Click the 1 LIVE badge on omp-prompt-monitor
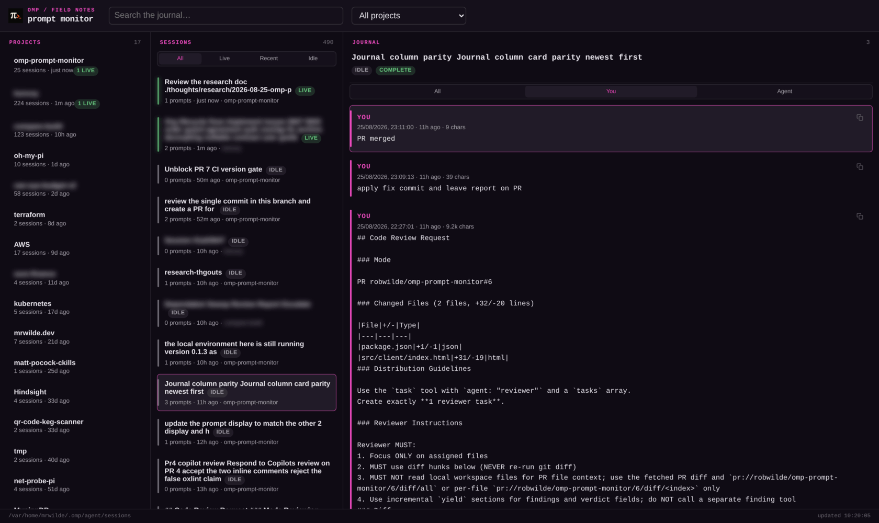 pos(86,71)
